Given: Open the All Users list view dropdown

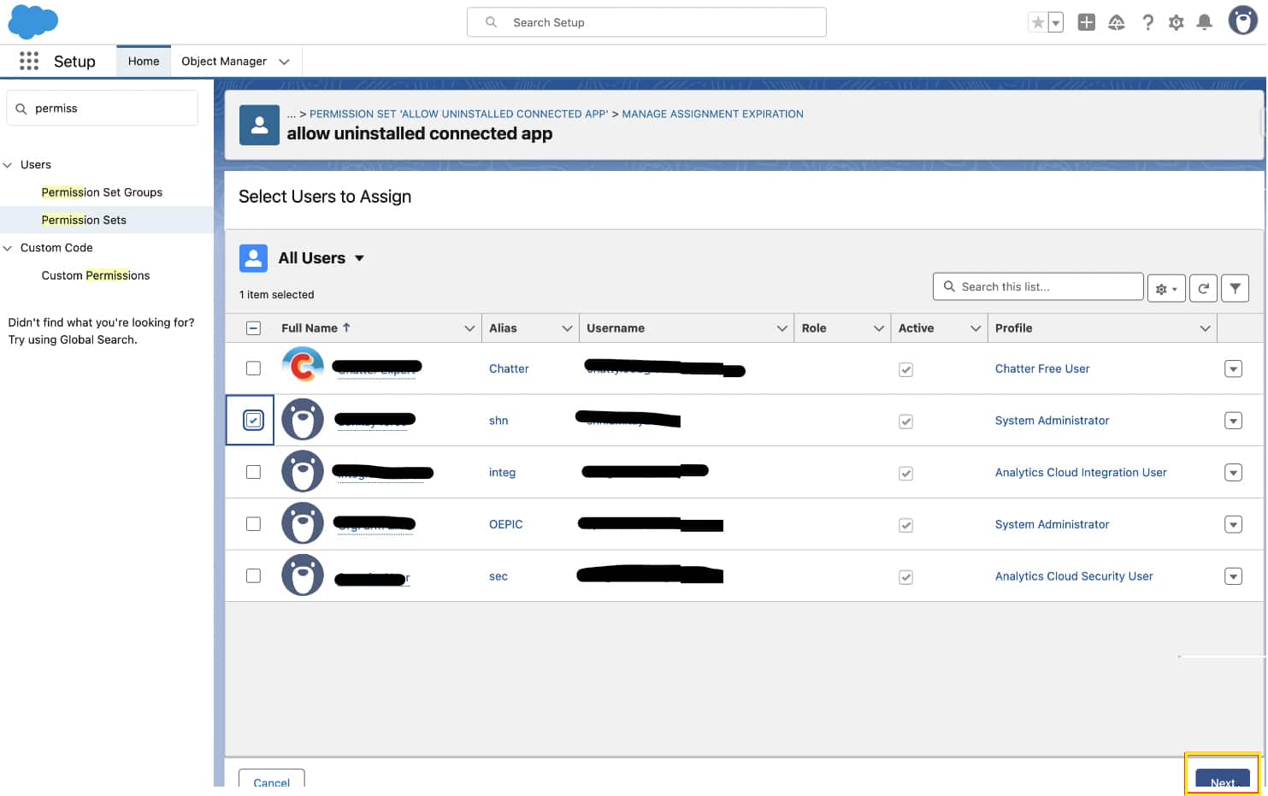Looking at the screenshot, I should pyautogui.click(x=359, y=258).
